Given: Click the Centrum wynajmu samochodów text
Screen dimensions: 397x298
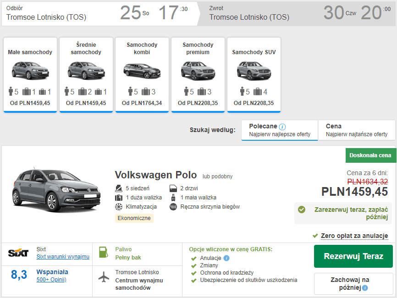Looking at the screenshot, I should [x=139, y=284].
